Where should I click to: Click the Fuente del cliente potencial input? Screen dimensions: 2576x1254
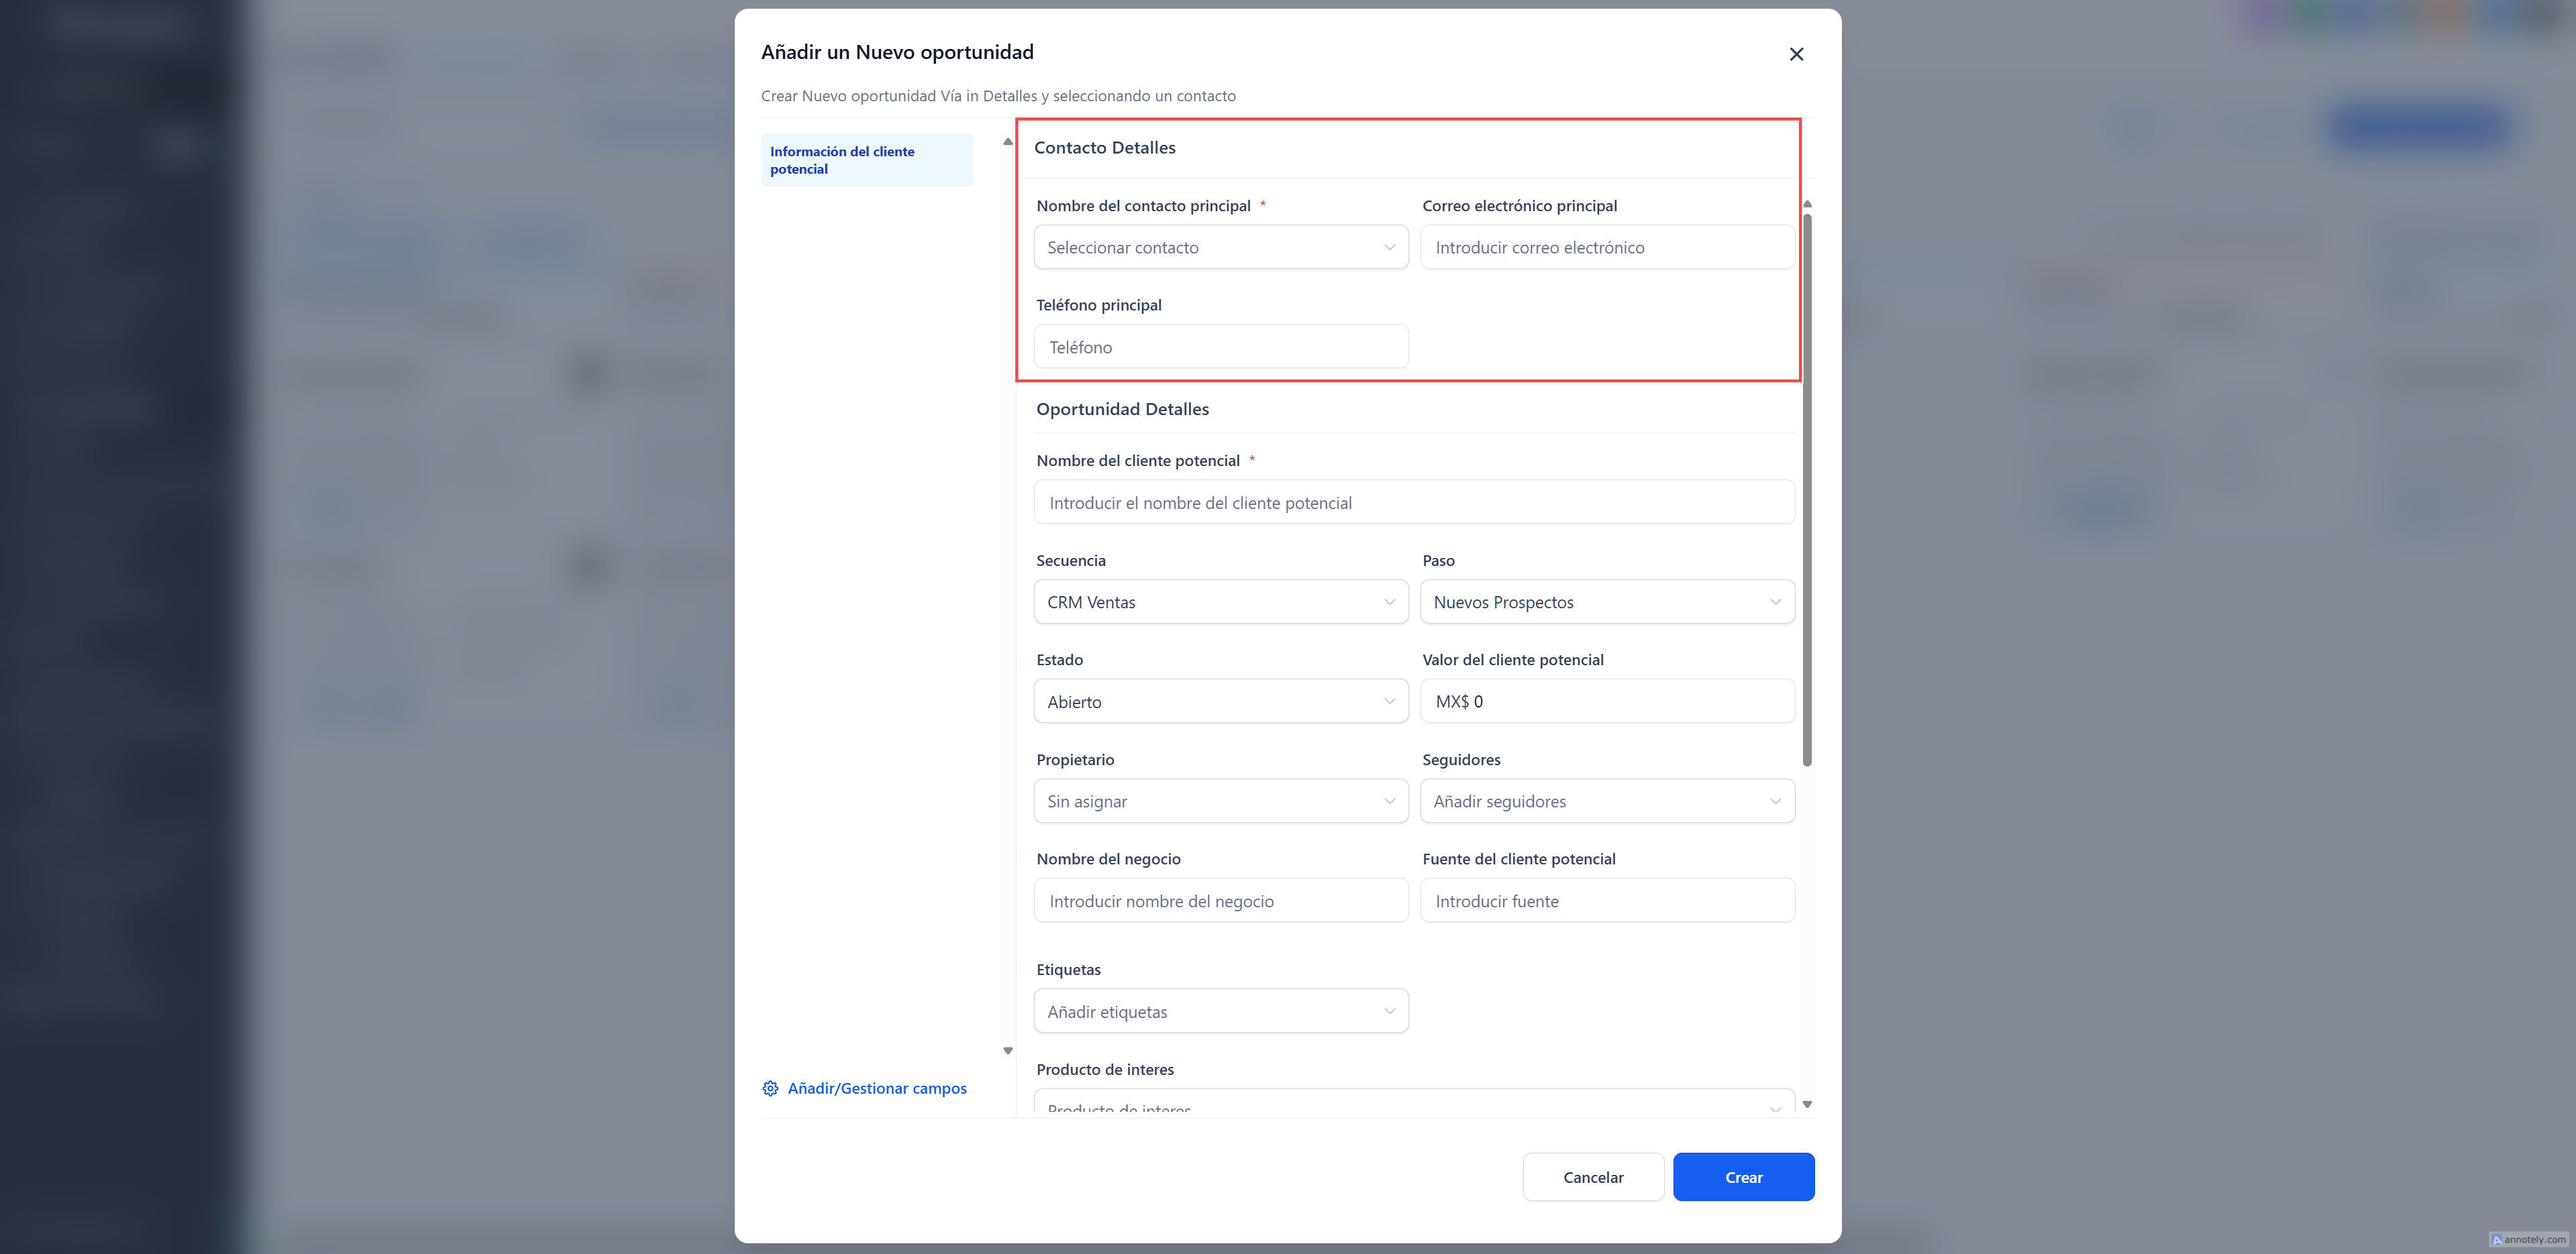(1606, 901)
